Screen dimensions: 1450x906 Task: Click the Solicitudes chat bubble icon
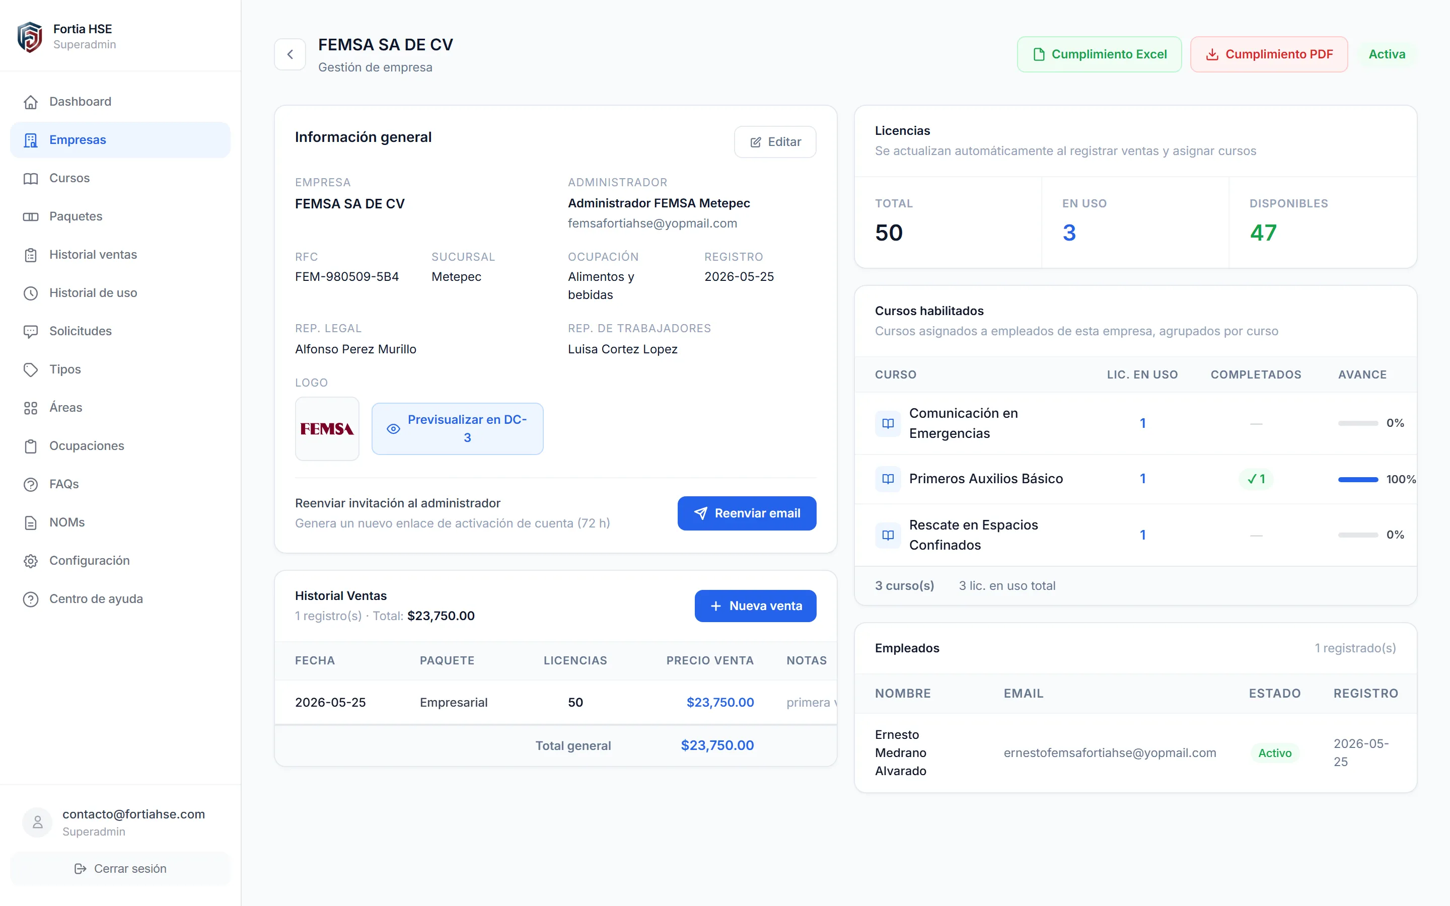(31, 331)
